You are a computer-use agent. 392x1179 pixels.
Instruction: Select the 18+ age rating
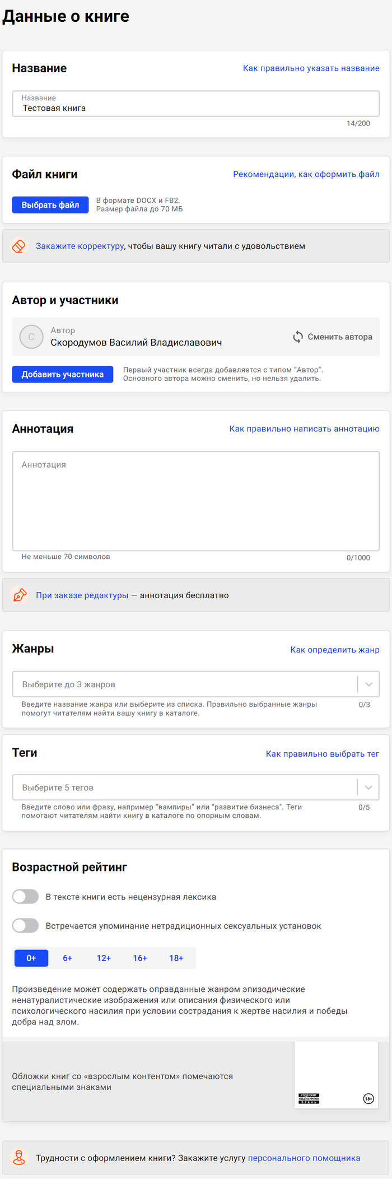[x=176, y=958]
